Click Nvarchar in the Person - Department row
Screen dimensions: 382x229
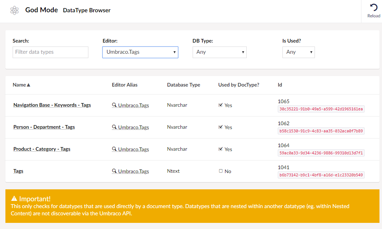click(177, 127)
